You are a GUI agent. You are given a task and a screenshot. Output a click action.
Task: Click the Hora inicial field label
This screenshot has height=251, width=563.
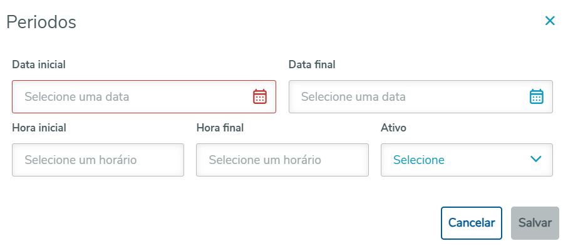click(39, 128)
